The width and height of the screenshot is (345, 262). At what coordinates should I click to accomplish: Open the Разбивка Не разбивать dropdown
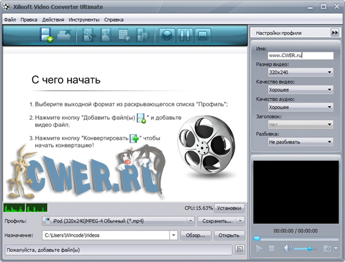301,142
